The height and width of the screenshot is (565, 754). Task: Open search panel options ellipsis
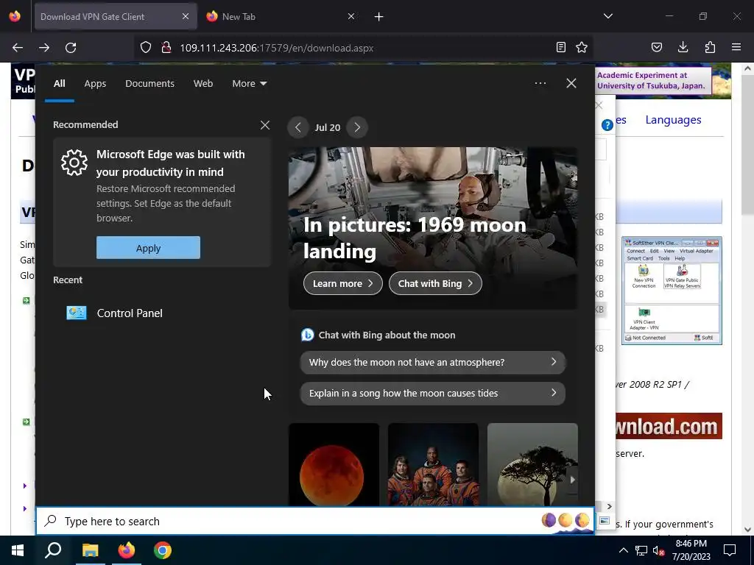pos(540,83)
